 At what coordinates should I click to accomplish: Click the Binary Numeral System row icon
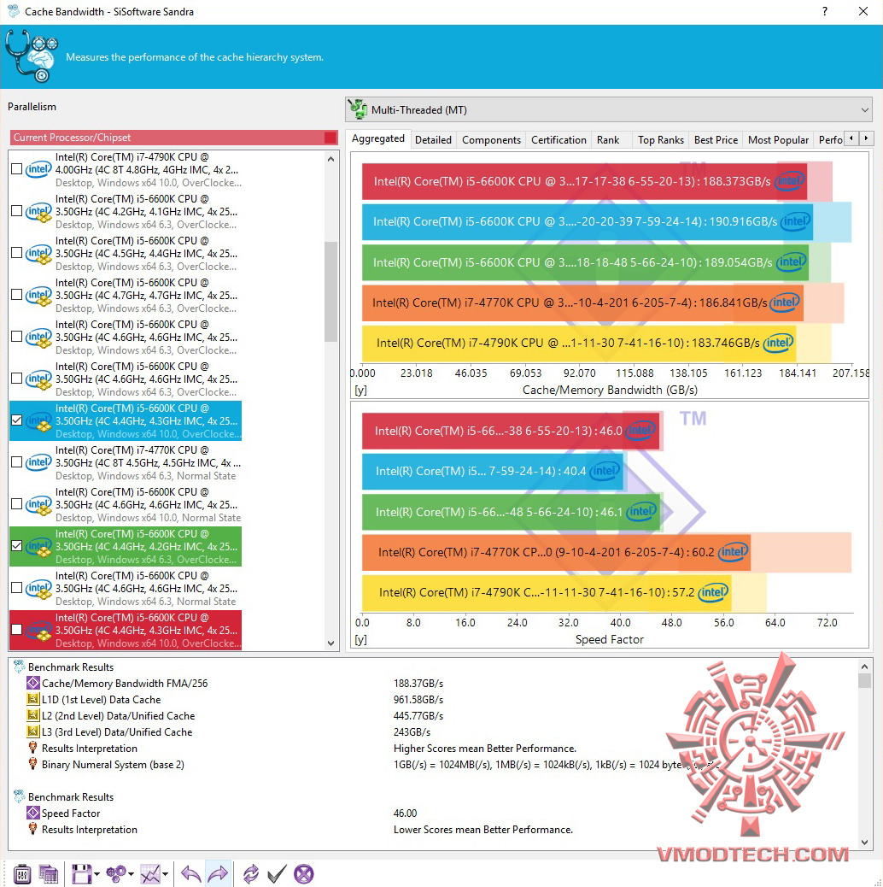click(33, 764)
